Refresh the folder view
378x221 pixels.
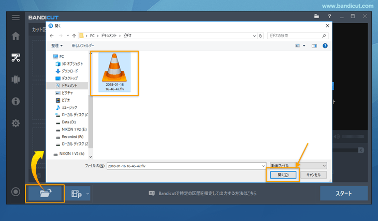[x=260, y=36]
